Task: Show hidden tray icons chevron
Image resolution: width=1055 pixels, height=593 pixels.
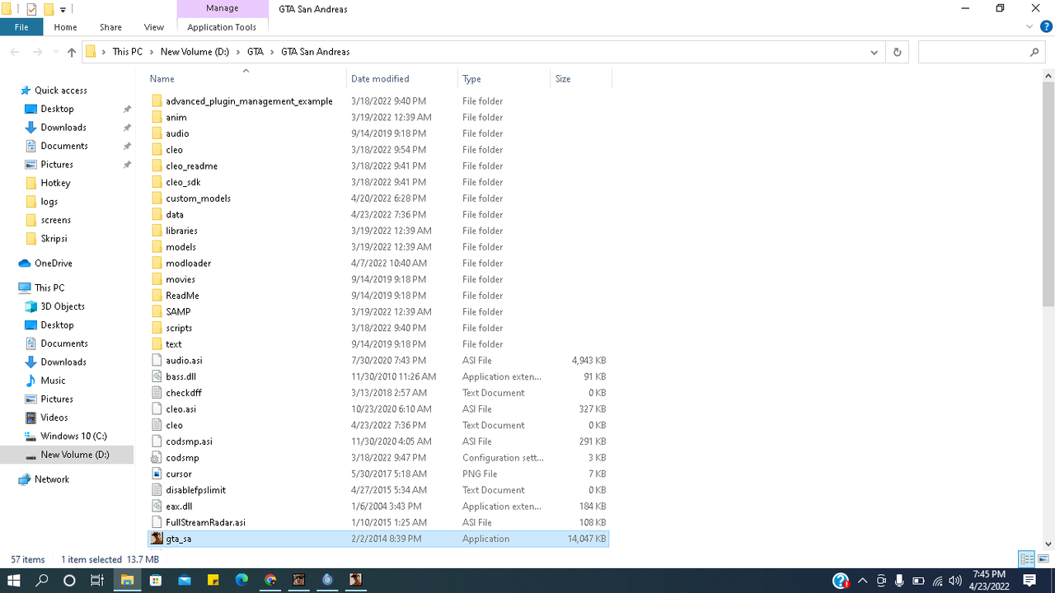Action: click(x=862, y=581)
